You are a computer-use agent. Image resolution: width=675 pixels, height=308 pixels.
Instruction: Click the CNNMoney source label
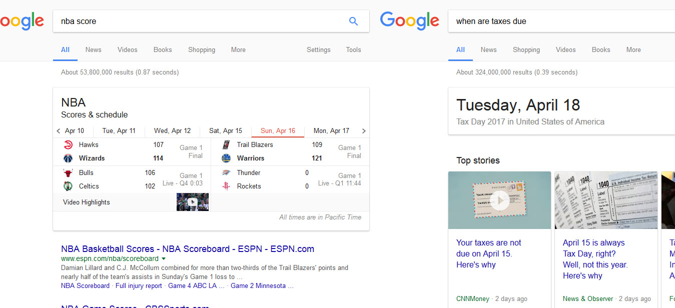tap(473, 299)
